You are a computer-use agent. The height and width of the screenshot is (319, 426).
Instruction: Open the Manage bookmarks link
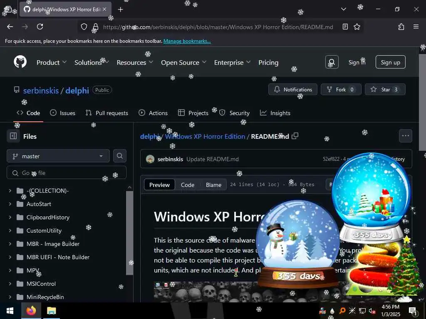[x=187, y=41]
